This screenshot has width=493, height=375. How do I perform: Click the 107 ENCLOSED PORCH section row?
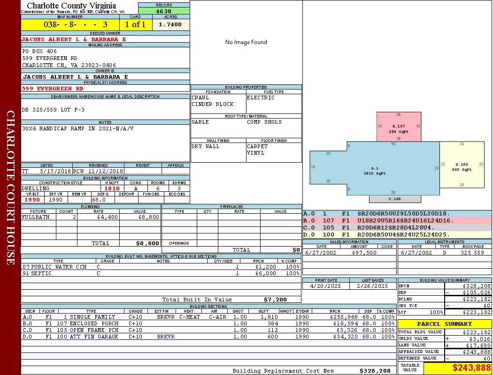(208, 323)
